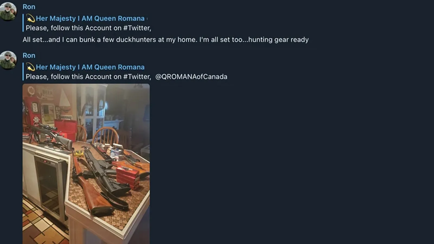Open the @QROMANAofCanada mention
434x244 pixels.
(x=191, y=77)
